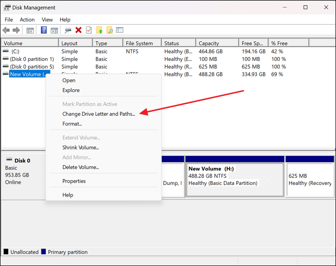Select the New Volume (H:) partition block
The image size is (336, 266).
[234, 180]
